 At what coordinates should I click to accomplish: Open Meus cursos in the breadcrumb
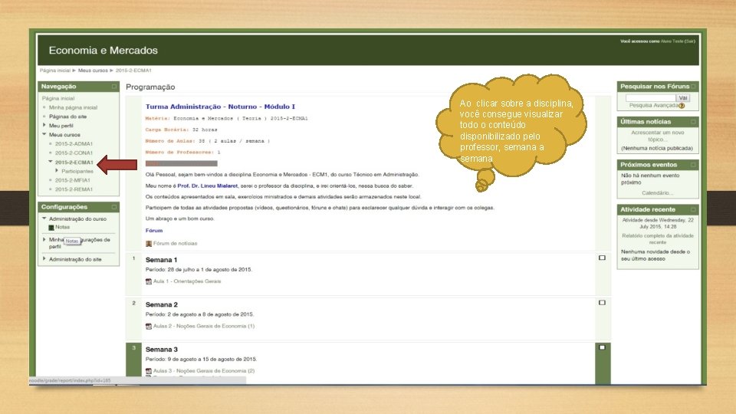tap(93, 71)
